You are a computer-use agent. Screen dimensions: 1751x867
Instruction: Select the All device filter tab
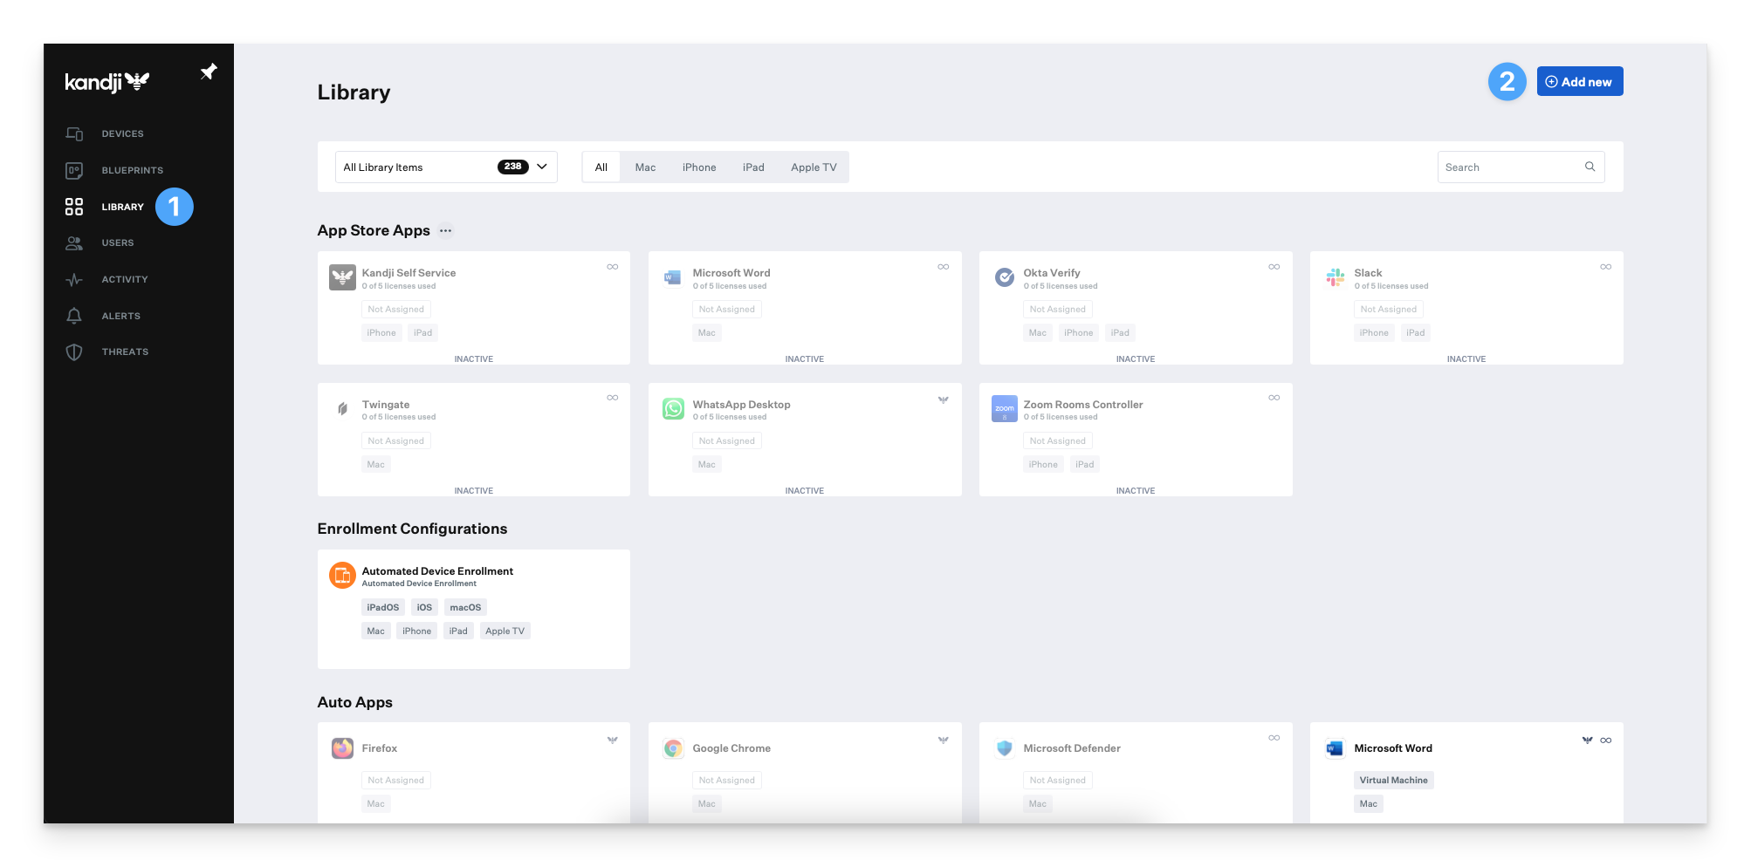click(601, 167)
